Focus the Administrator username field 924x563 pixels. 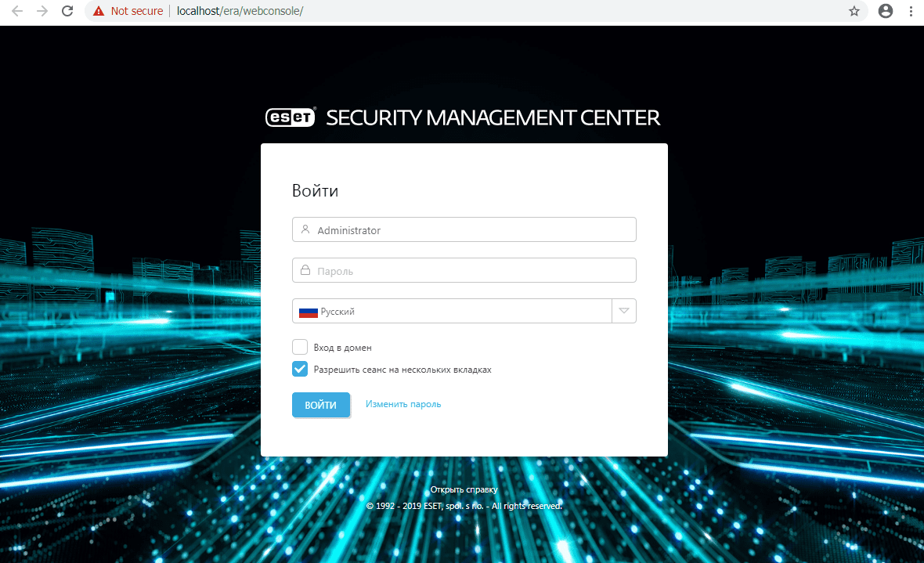click(464, 229)
